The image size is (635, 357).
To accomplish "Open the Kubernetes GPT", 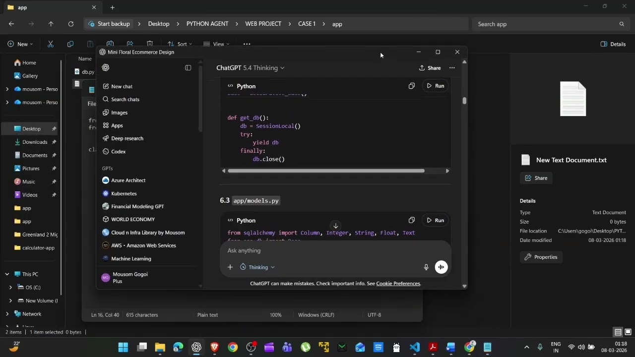I will pyautogui.click(x=119, y=193).
